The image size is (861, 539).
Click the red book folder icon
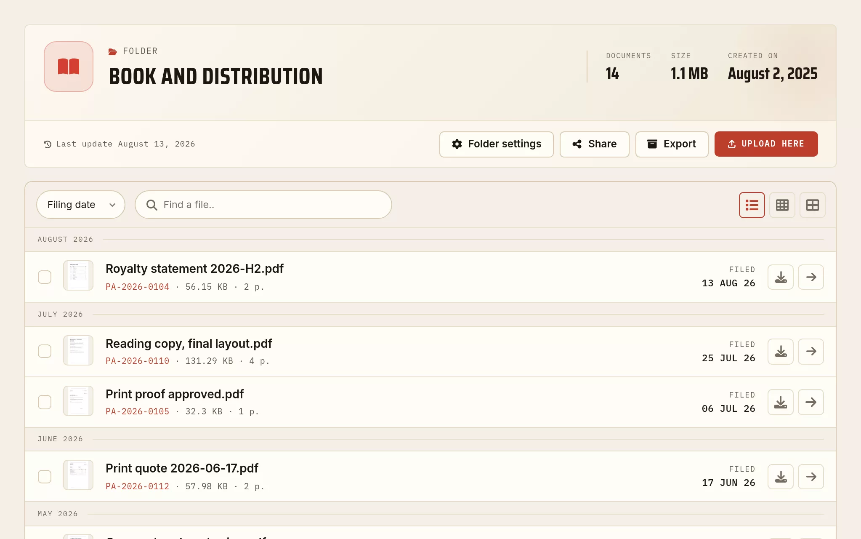[x=69, y=67]
